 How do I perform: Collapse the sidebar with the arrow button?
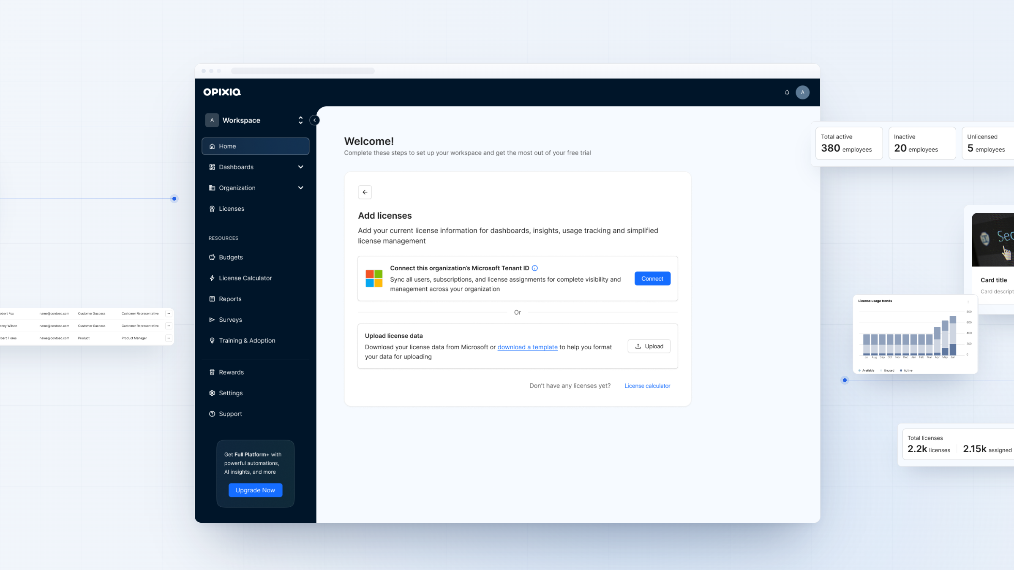click(314, 120)
